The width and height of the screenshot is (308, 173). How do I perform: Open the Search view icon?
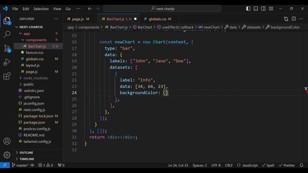pyautogui.click(x=7, y=34)
